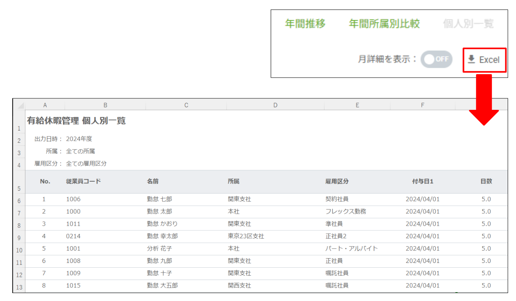Viewport: 516px width, 301px height.
Task: Select row 5 header
Action: (x=19, y=188)
